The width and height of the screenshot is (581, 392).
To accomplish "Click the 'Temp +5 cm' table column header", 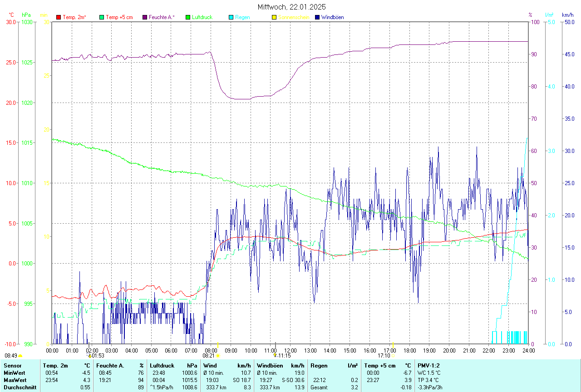I will (x=379, y=365).
